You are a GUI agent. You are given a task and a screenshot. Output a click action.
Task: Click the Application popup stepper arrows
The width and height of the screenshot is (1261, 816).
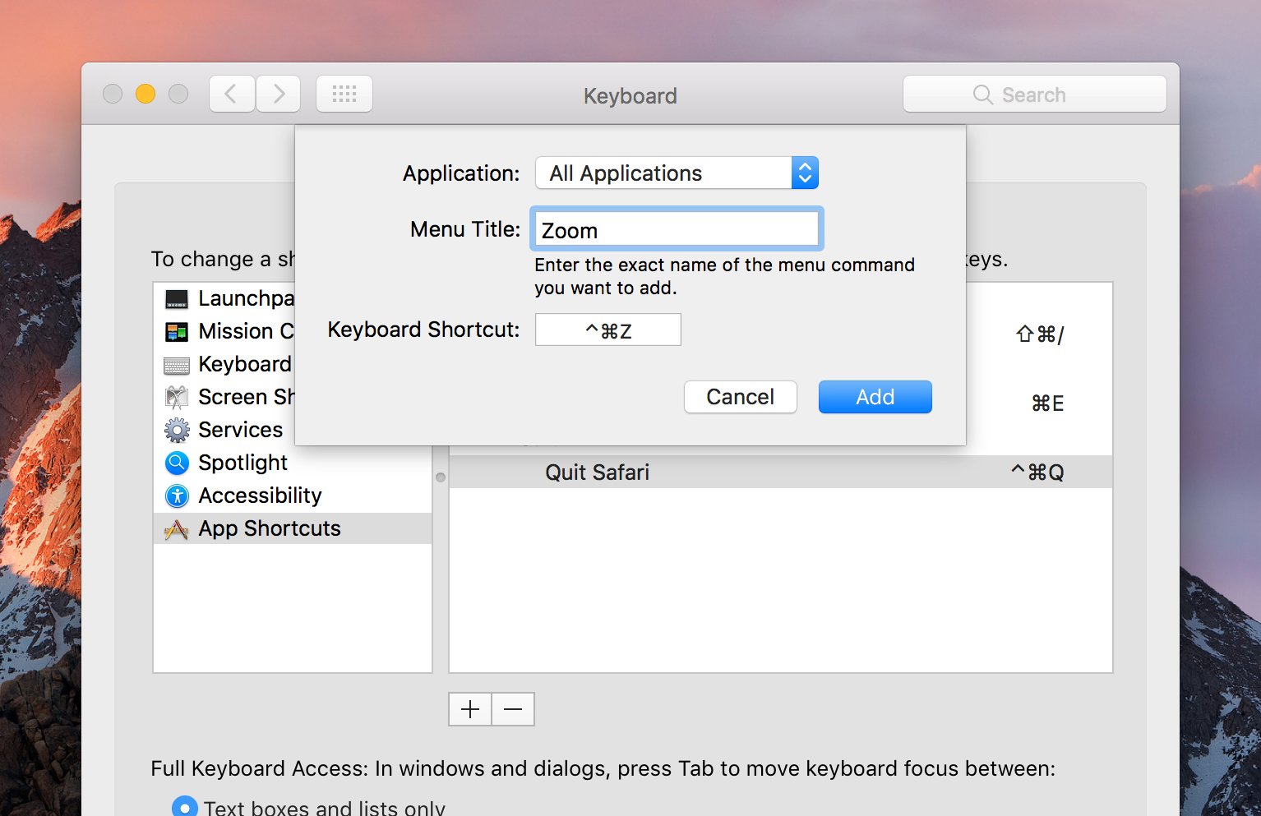tap(804, 173)
